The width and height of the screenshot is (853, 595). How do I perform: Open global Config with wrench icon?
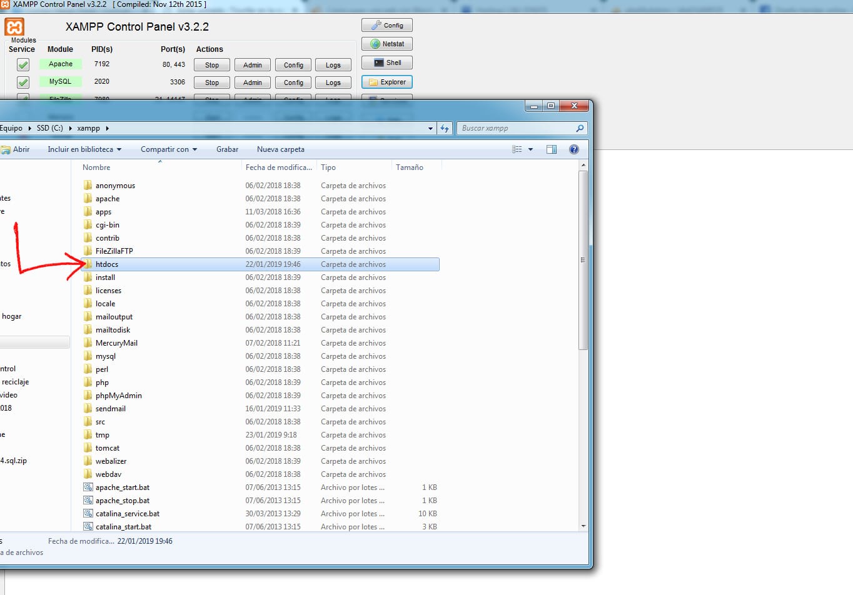[x=386, y=25]
